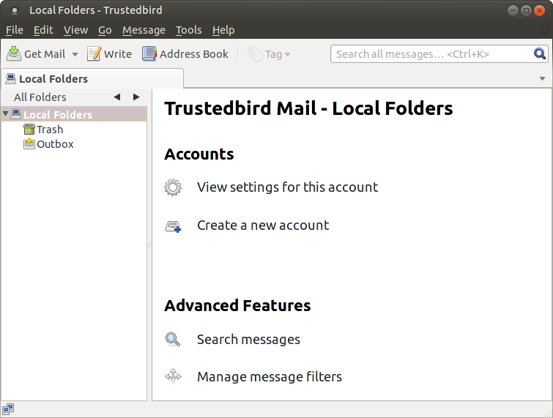Click the gear icon for account settings
The width and height of the screenshot is (553, 418).
pyautogui.click(x=173, y=187)
